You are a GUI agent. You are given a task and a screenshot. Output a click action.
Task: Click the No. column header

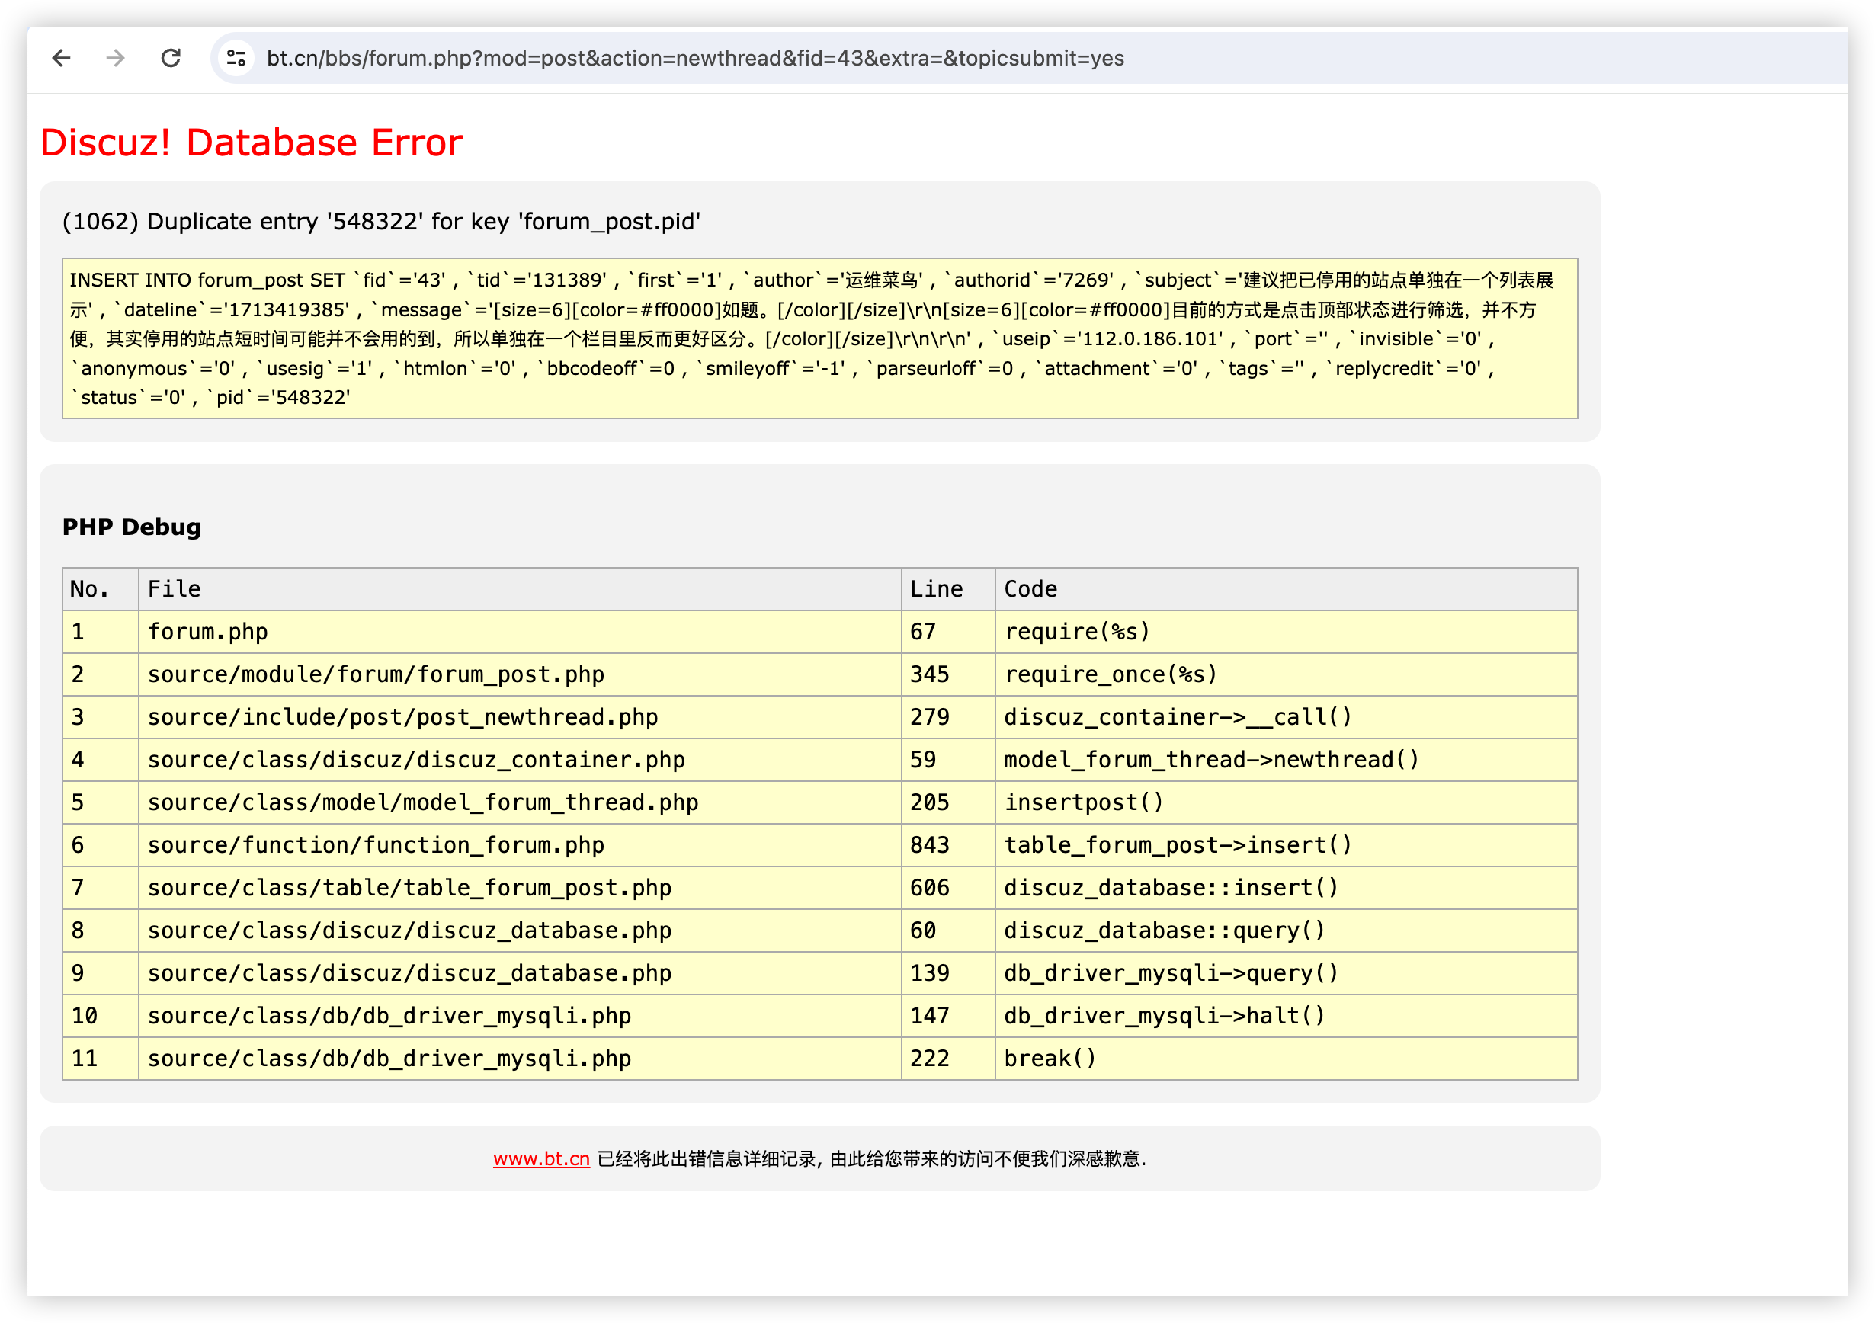[101, 589]
